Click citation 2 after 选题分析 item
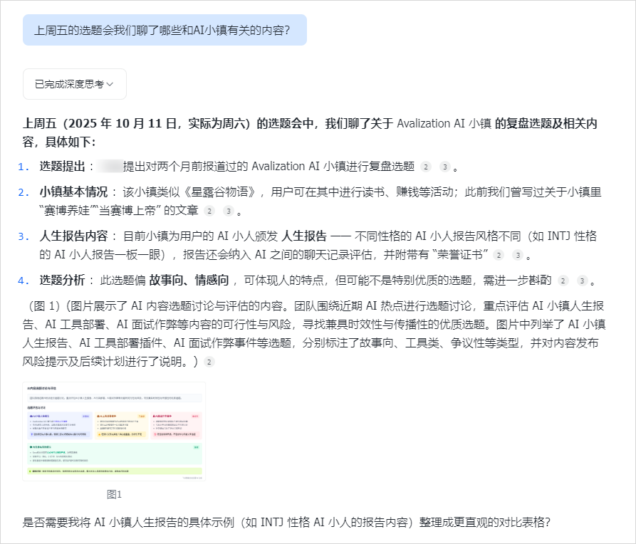Image resolution: width=636 pixels, height=544 pixels. (x=563, y=281)
